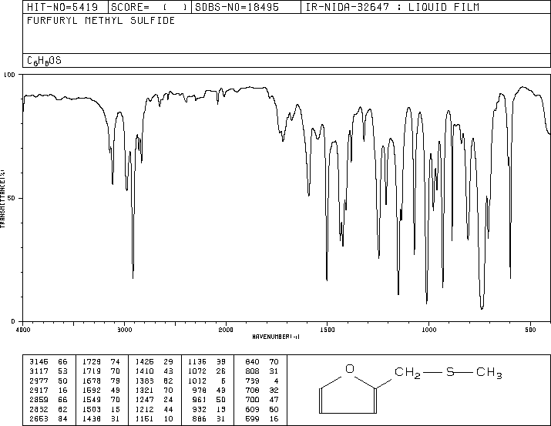Click peak table entry 599
551x426 pixels.
click(x=252, y=418)
